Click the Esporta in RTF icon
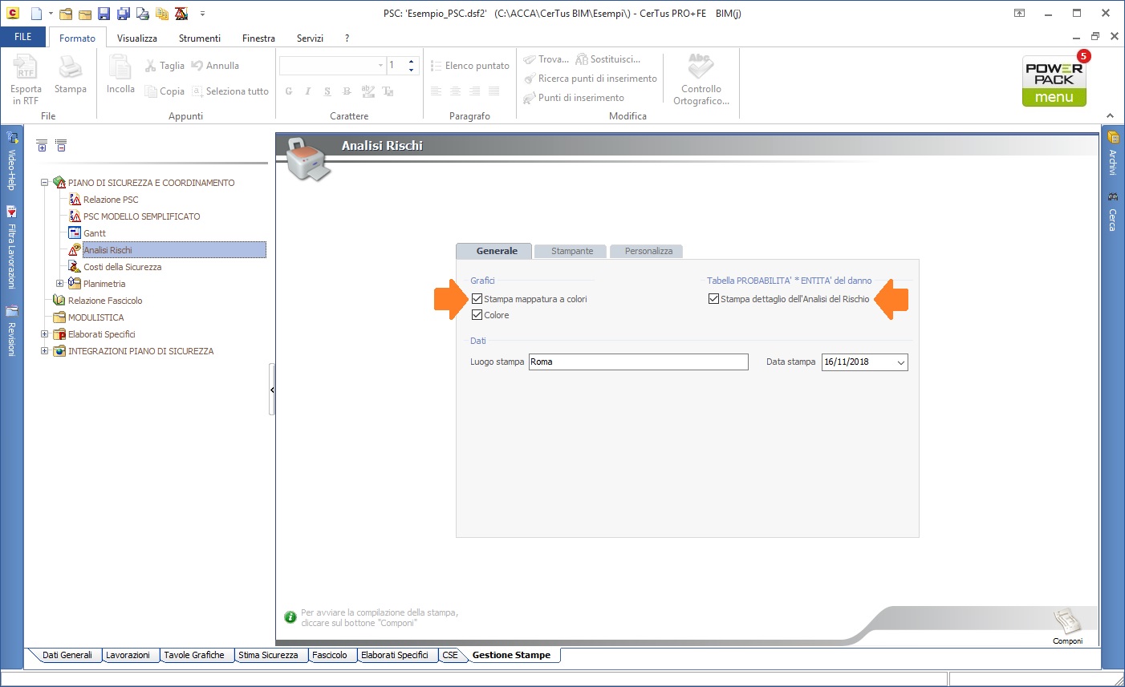This screenshot has height=687, width=1125. point(26,79)
